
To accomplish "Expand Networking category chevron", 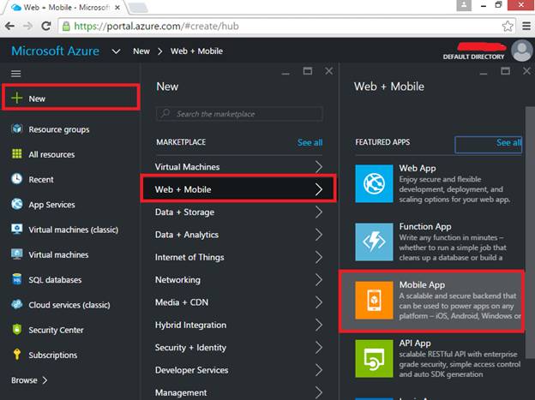I will pos(319,279).
